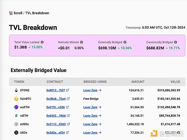The width and height of the screenshot is (187, 140).
Task: Click SolvBTC value $165,161,305.66
Action: [x=169, y=99]
